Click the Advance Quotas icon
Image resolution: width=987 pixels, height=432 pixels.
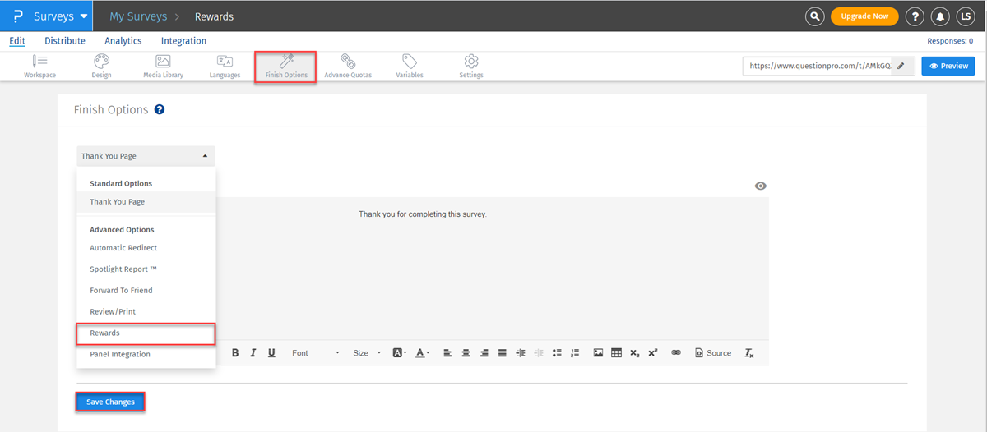pyautogui.click(x=348, y=66)
